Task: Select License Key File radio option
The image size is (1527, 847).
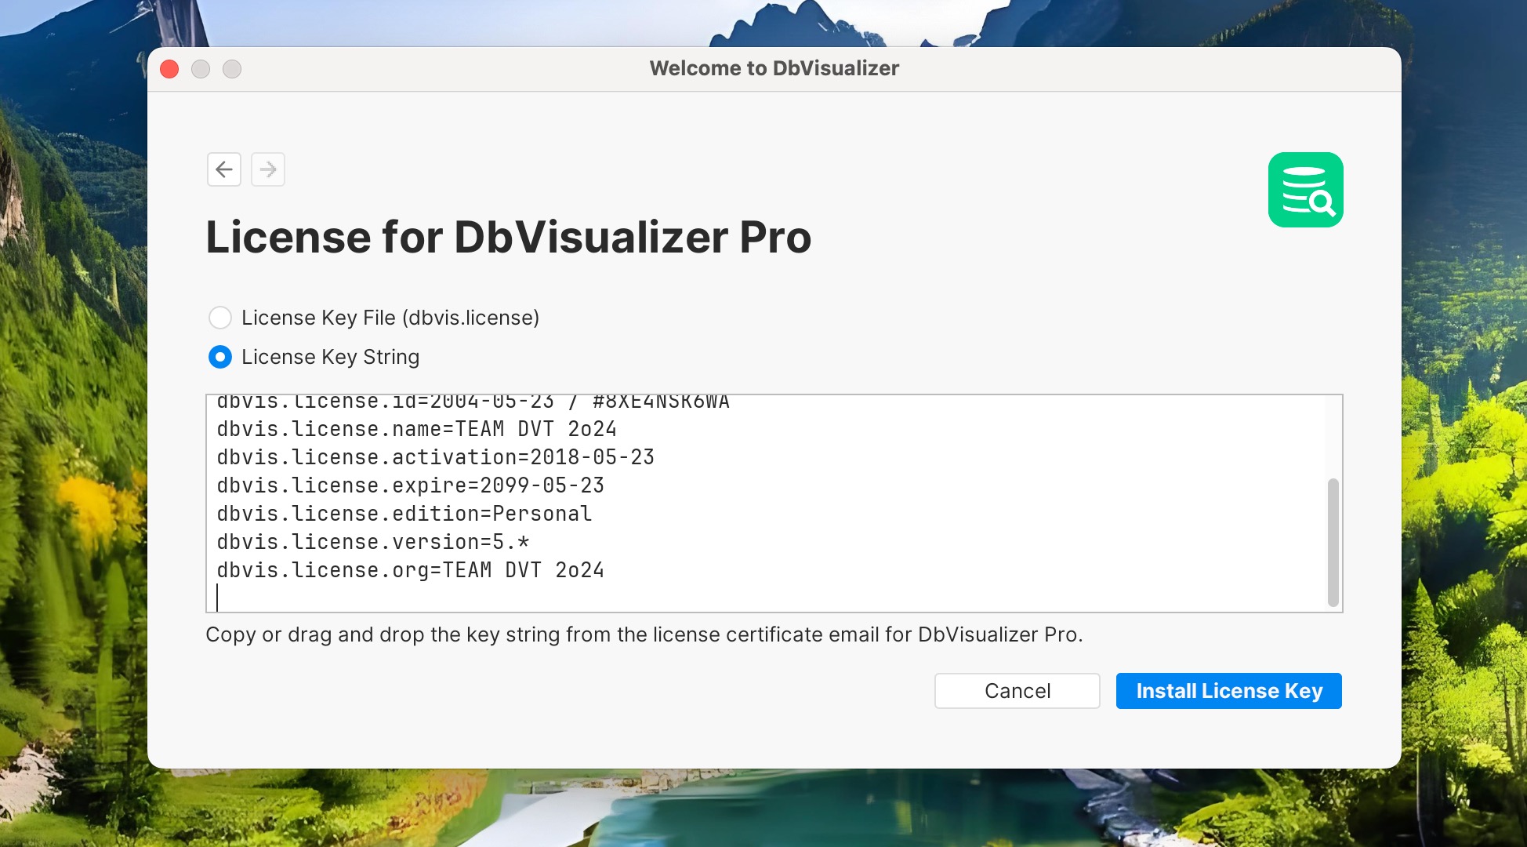Action: (x=220, y=318)
